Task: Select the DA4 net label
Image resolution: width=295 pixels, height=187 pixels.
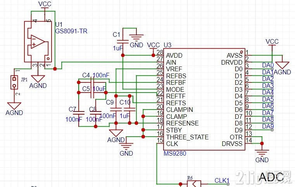Action: pos(268,92)
